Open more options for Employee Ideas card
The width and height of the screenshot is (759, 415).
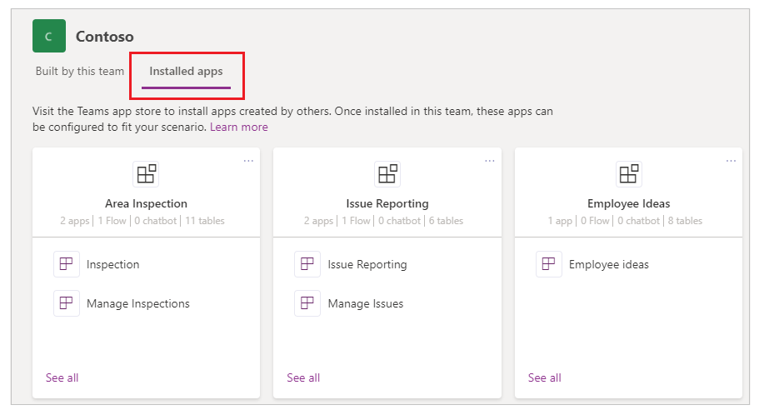pos(731,161)
